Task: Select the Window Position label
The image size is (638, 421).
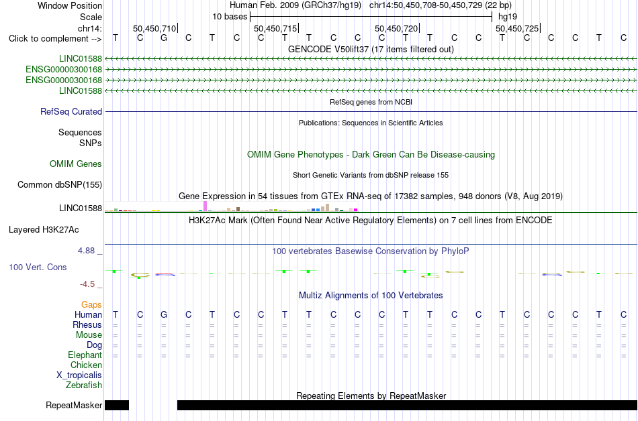Action: click(70, 5)
